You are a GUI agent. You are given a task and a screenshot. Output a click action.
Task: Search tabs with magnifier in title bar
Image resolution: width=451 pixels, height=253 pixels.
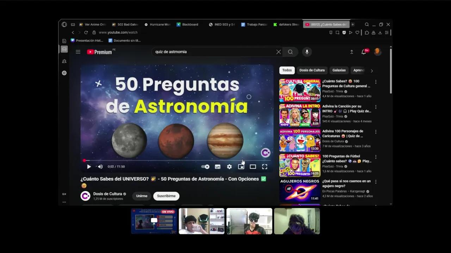(x=367, y=25)
